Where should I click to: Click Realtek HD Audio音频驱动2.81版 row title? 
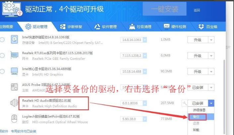(46, 100)
